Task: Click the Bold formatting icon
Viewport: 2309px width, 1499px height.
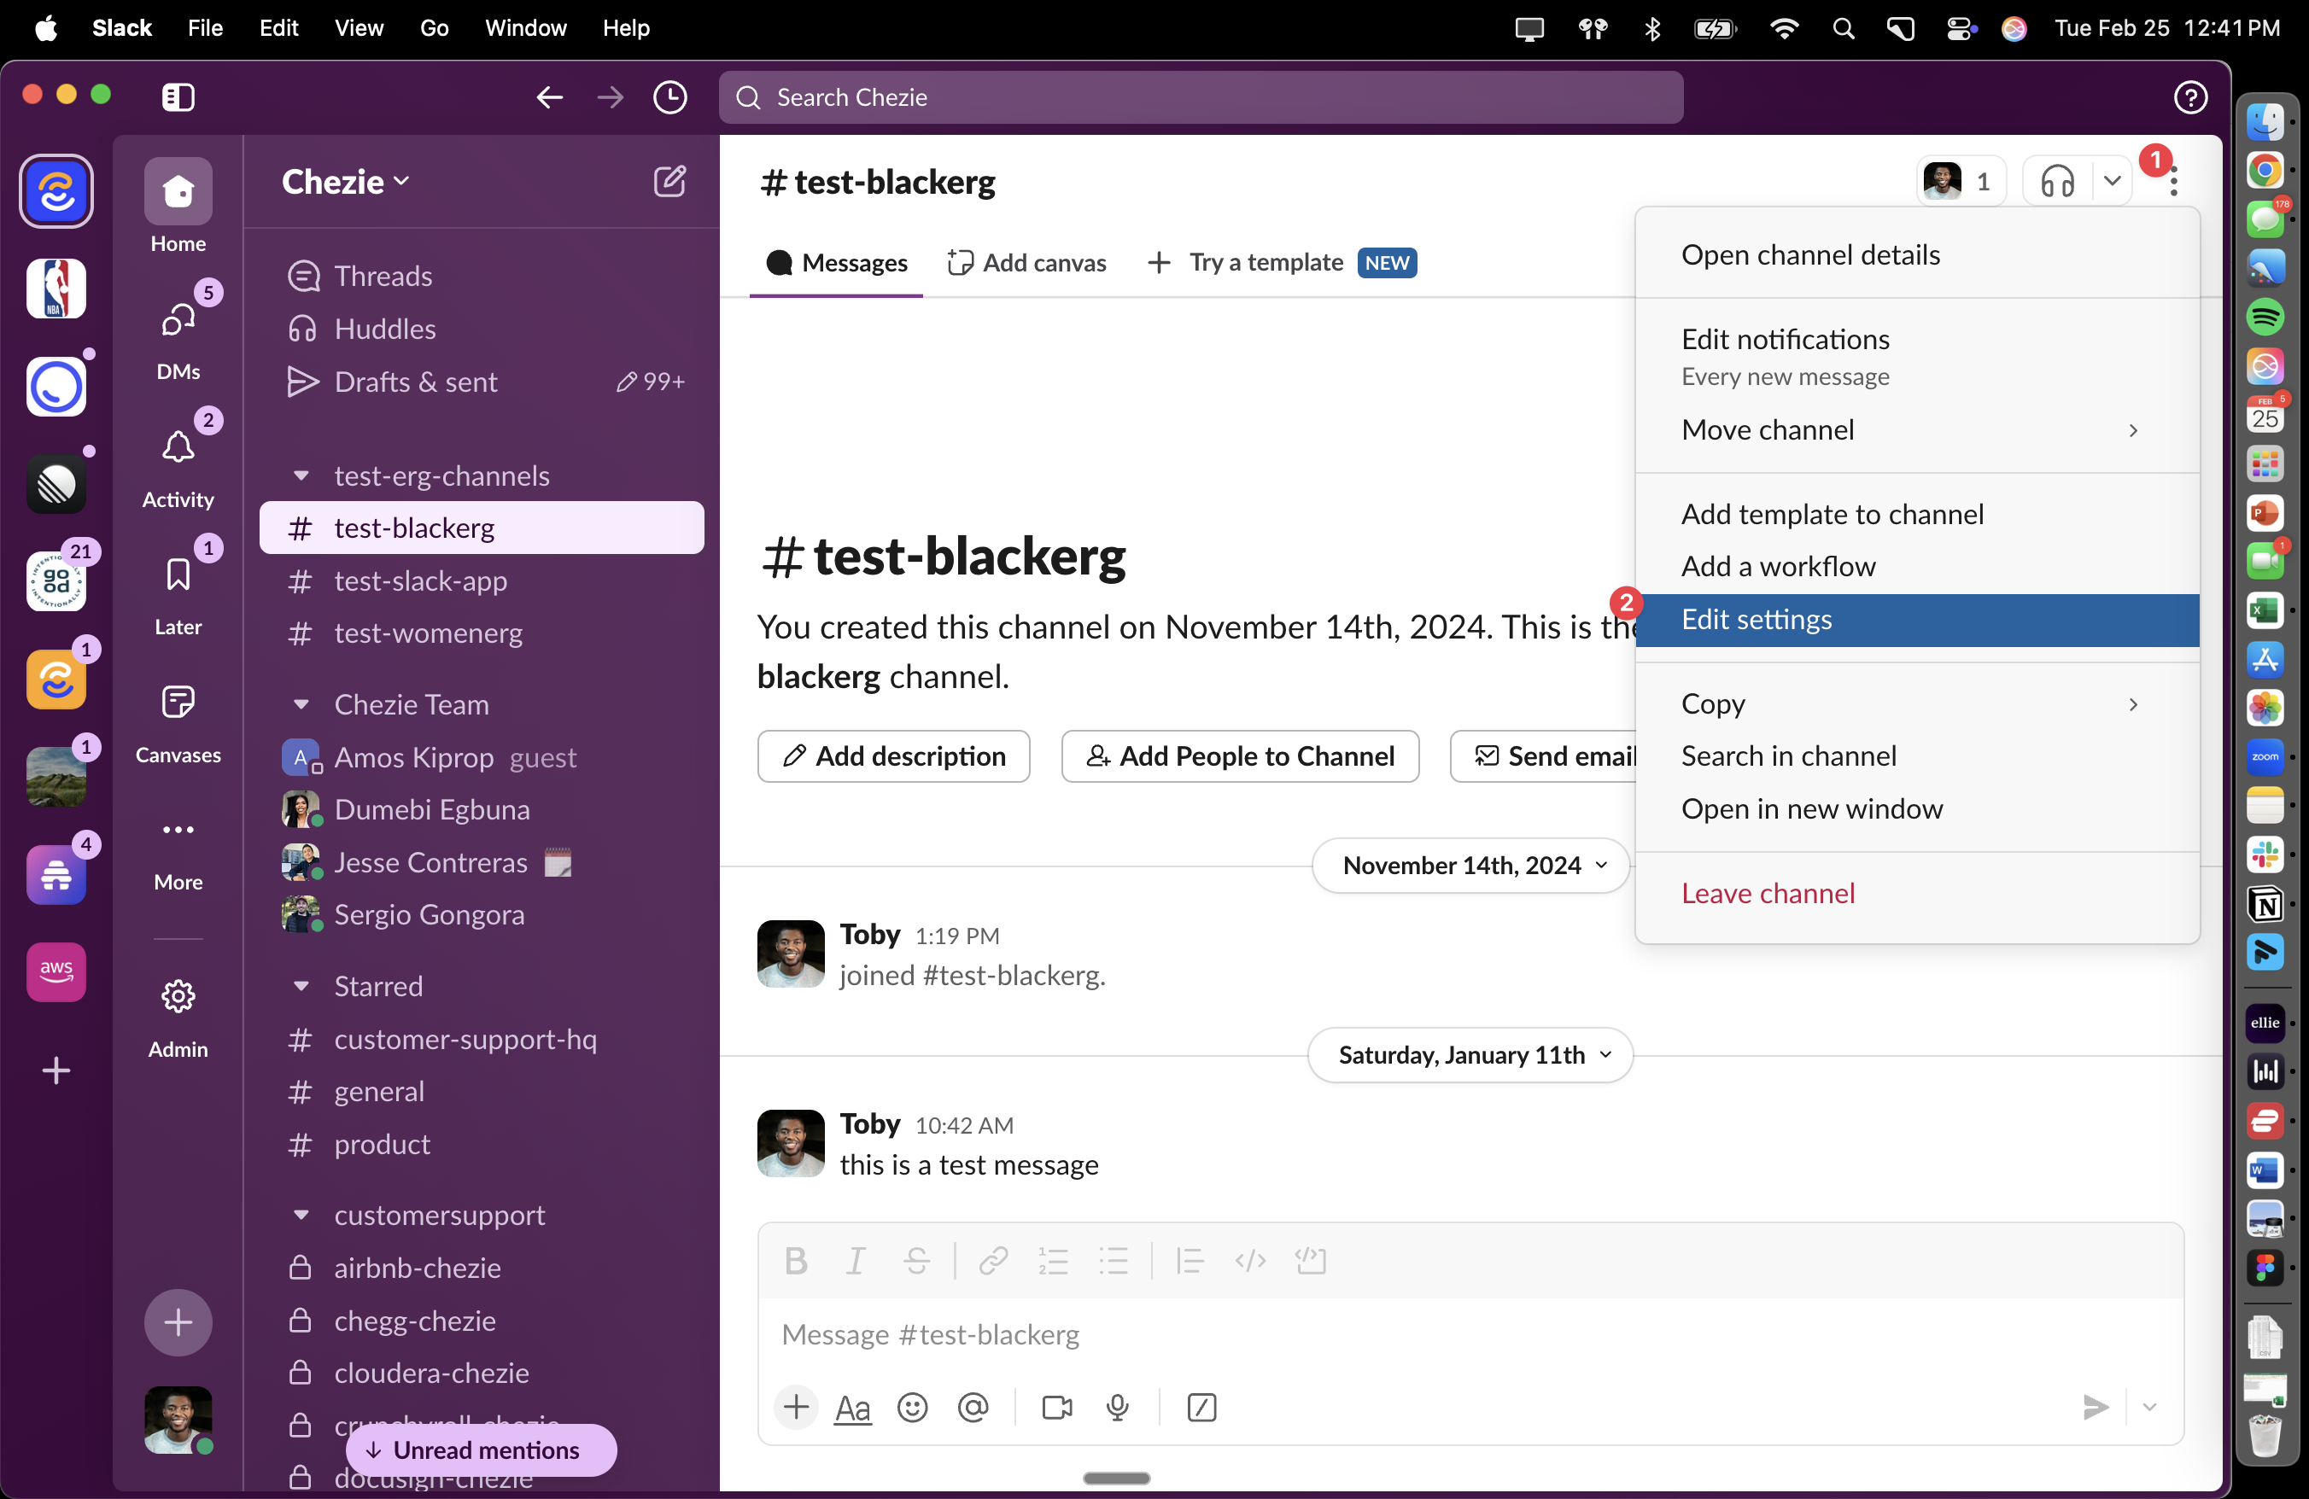Action: point(796,1261)
